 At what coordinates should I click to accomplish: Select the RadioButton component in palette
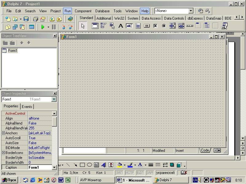coord(164,26)
